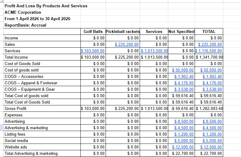The image size is (241, 157).
Task: Open the TOTAL Website ads $12,000.00 link
Action: click(x=211, y=147)
